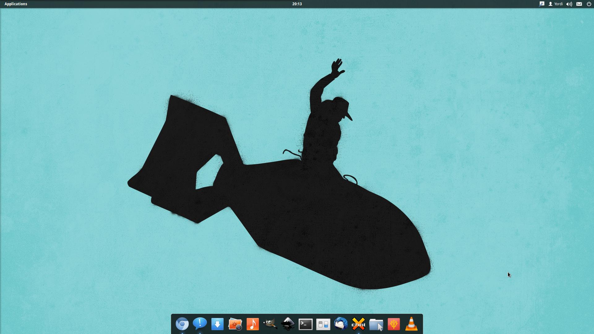Open the blue chat bubble notifier app
The width and height of the screenshot is (594, 334).
pos(200,323)
